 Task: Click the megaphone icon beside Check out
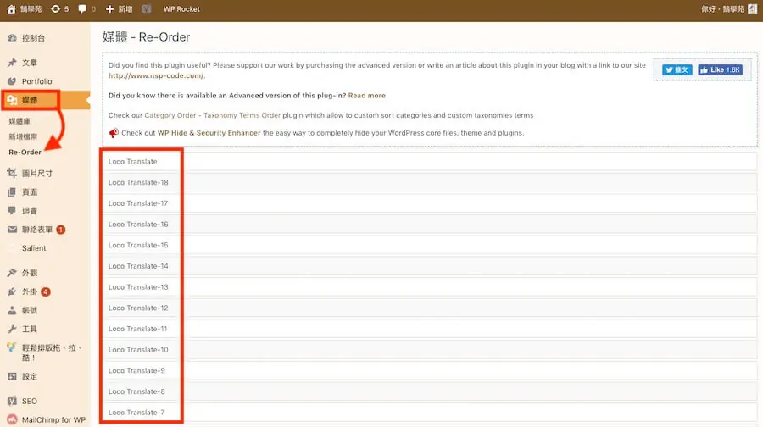point(114,133)
